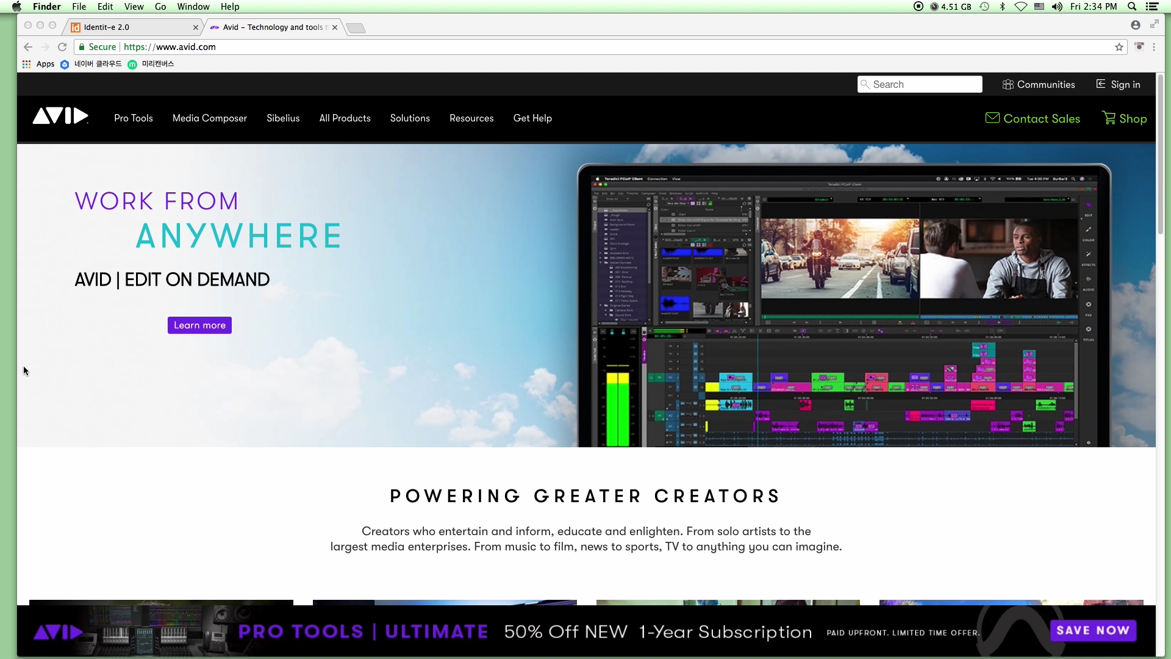Click the extension icon beside the bookmark star

click(1139, 46)
